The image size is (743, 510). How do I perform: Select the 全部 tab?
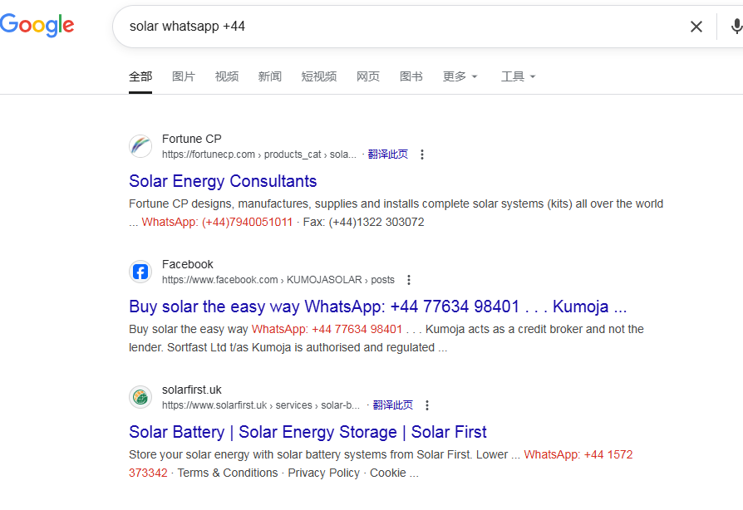point(140,76)
